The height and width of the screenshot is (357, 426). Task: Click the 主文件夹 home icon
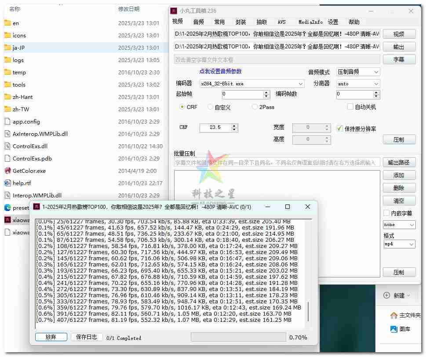pyautogui.click(x=394, y=315)
